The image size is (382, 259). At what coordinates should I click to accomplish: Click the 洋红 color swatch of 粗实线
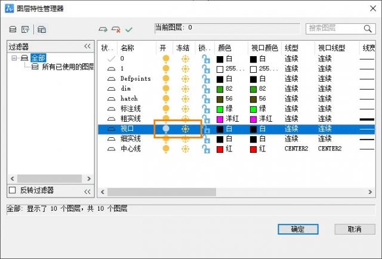pos(221,119)
